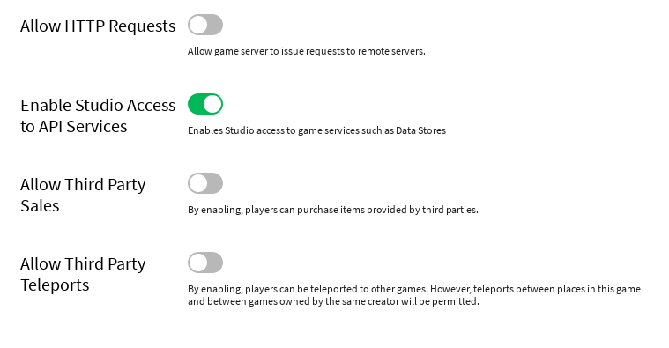Click the "to API Services" label line
The image size is (669, 348).
pos(73,127)
